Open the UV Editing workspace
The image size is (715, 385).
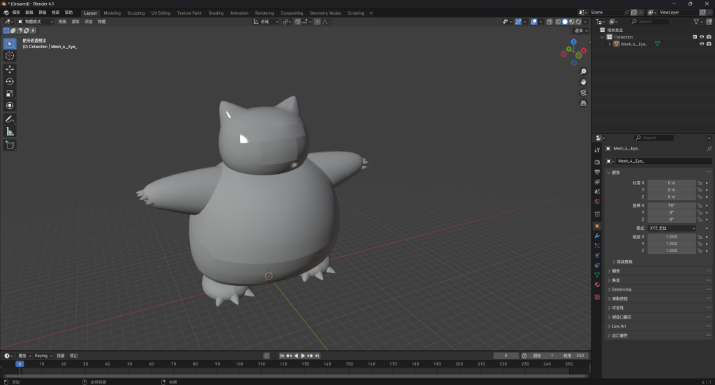click(161, 13)
